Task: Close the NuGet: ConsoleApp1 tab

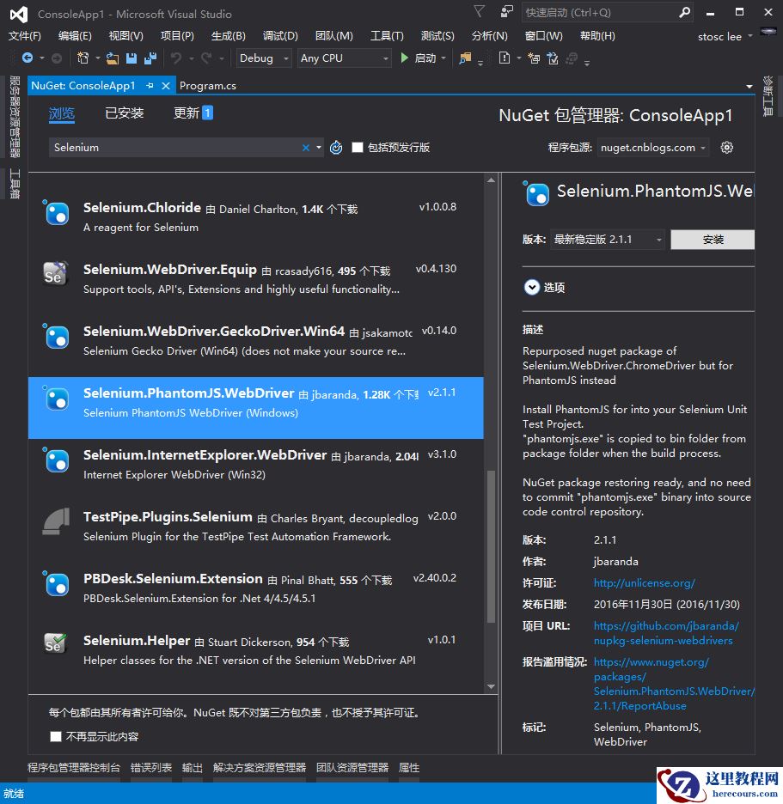Action: 166,86
